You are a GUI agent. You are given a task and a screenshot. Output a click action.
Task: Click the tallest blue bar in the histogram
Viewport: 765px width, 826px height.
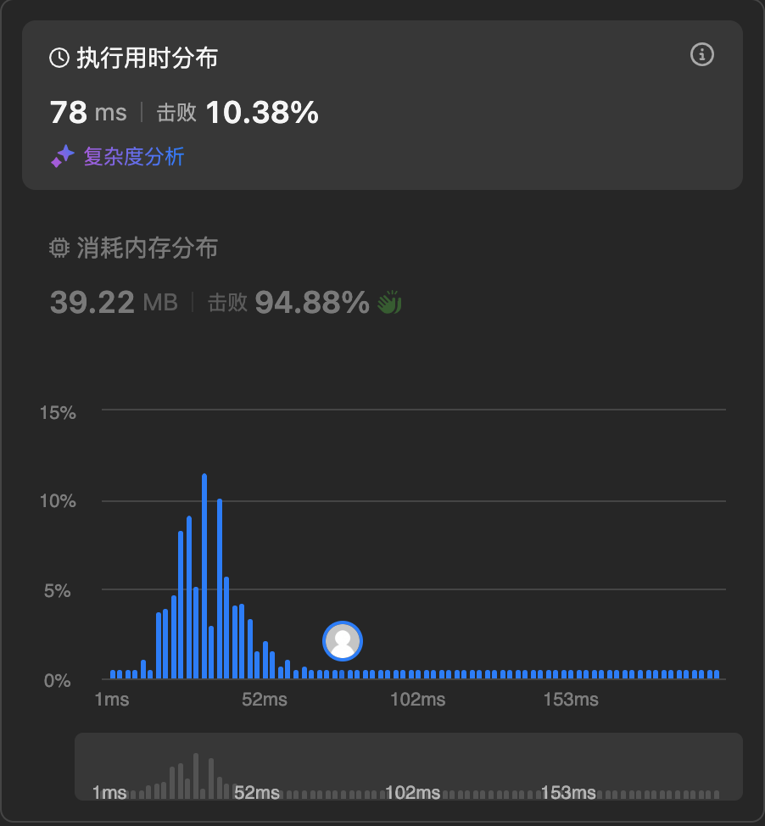point(204,577)
